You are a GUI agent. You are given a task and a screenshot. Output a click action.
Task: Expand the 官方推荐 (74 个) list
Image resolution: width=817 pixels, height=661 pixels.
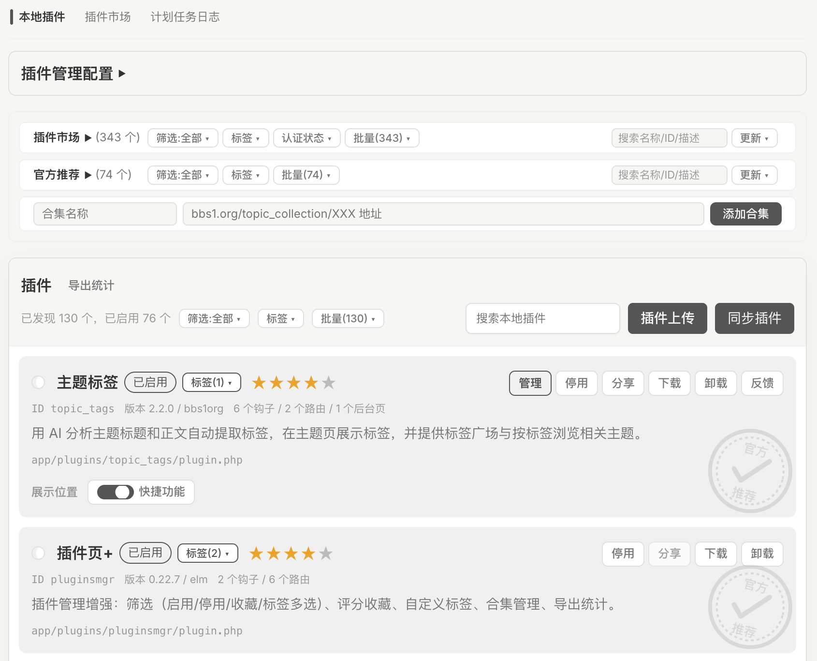pos(62,175)
